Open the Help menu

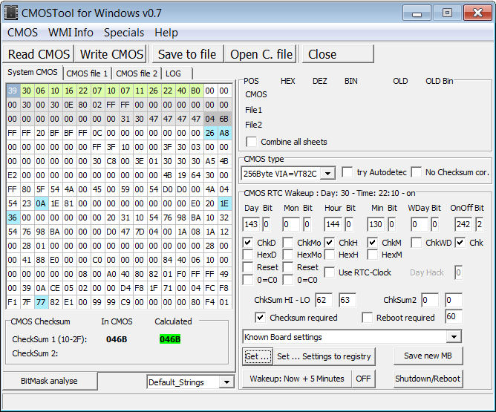[x=166, y=33]
